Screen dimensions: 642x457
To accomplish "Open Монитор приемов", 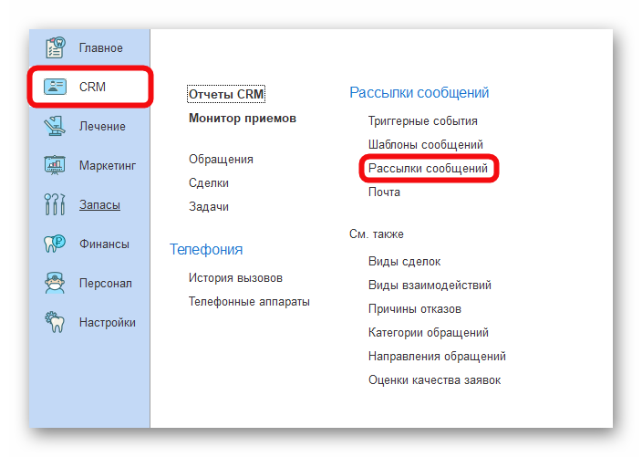I will coord(243,119).
